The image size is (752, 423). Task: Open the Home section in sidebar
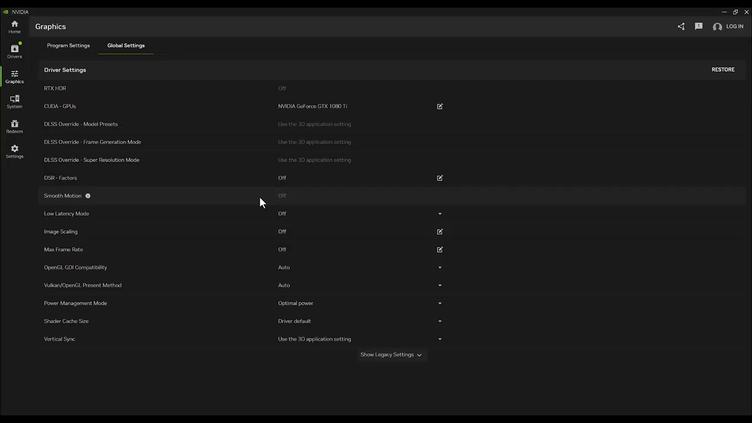point(15,27)
